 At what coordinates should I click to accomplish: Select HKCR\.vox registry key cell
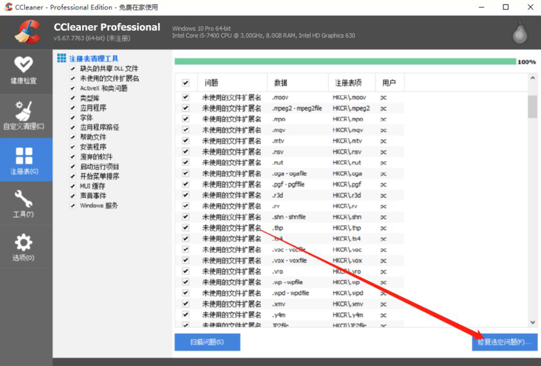pyautogui.click(x=347, y=261)
